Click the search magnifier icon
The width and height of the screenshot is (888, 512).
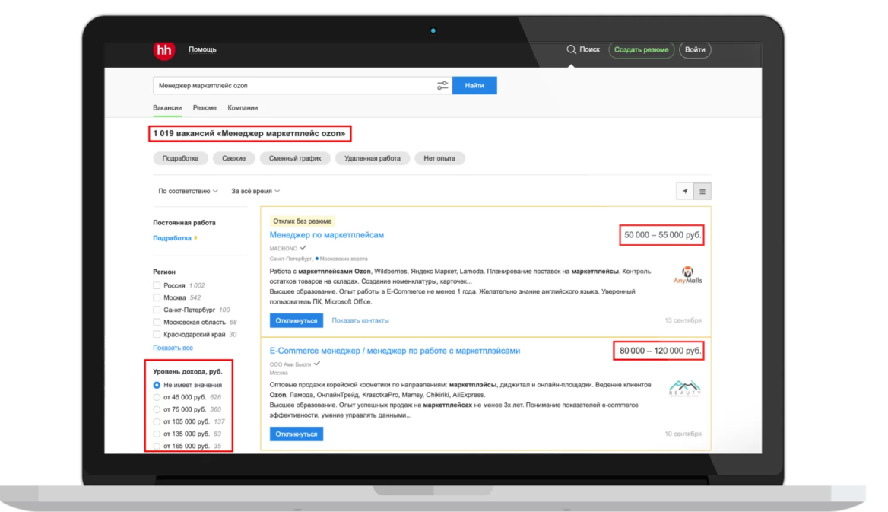pyautogui.click(x=572, y=49)
